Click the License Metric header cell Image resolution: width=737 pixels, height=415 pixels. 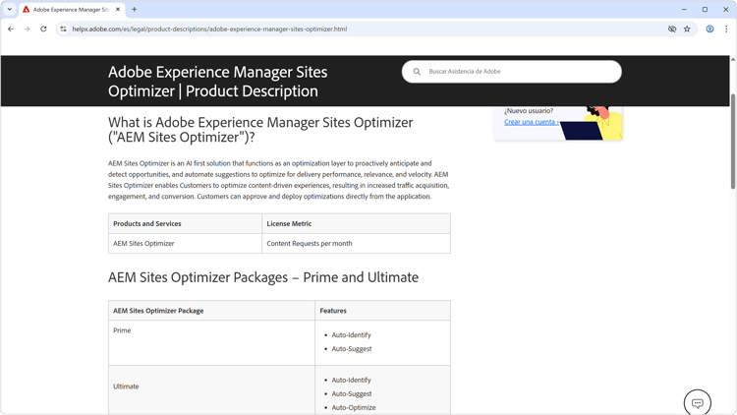pos(357,223)
